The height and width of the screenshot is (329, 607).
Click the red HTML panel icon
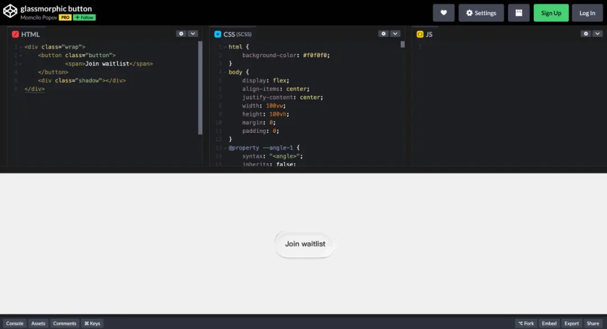16,34
